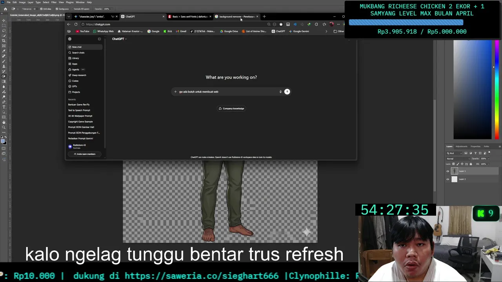Select the Move tool in Photoshop
The width and height of the screenshot is (502, 282).
point(4,20)
